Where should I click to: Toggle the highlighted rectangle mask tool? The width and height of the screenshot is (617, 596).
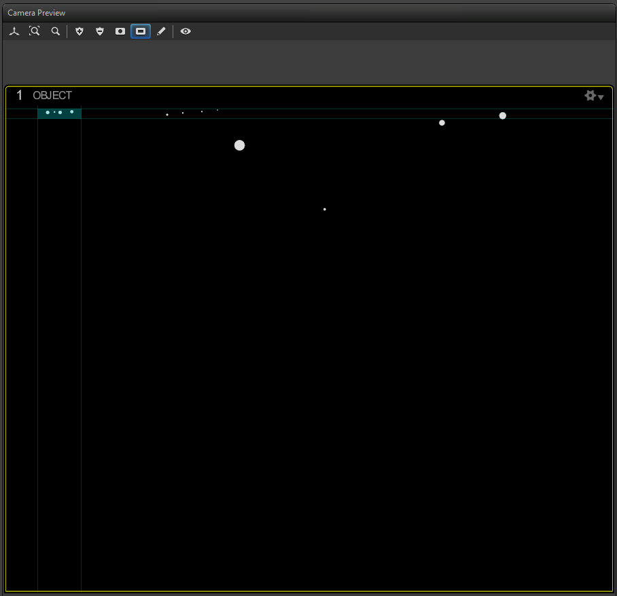tap(141, 31)
